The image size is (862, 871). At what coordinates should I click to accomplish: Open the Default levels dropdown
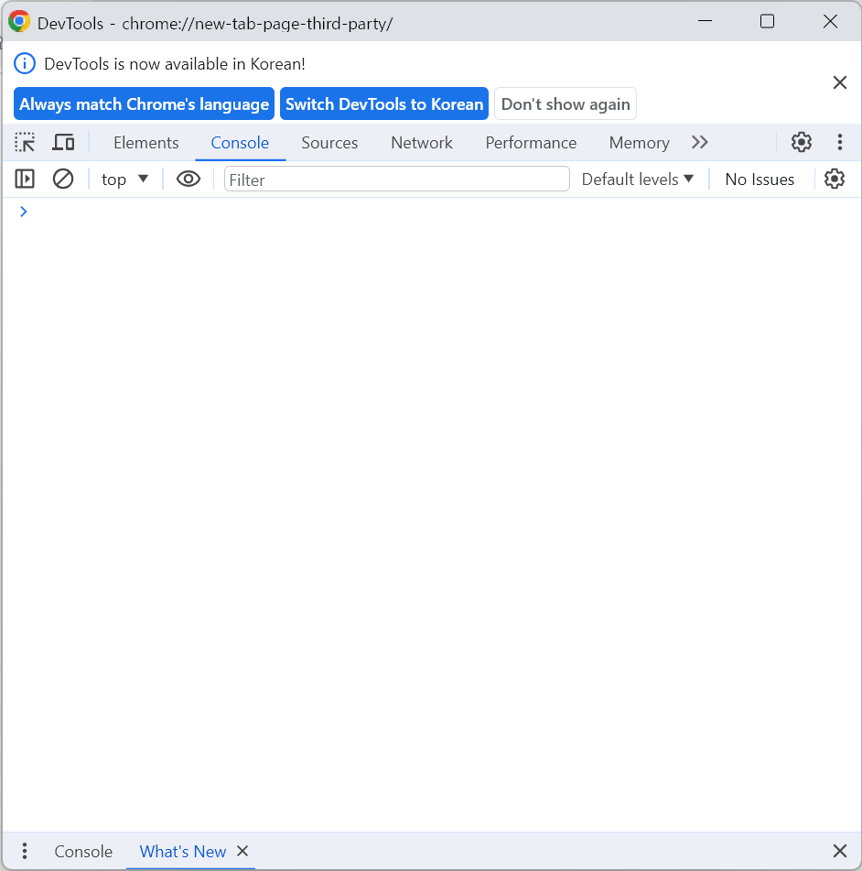[x=638, y=180]
